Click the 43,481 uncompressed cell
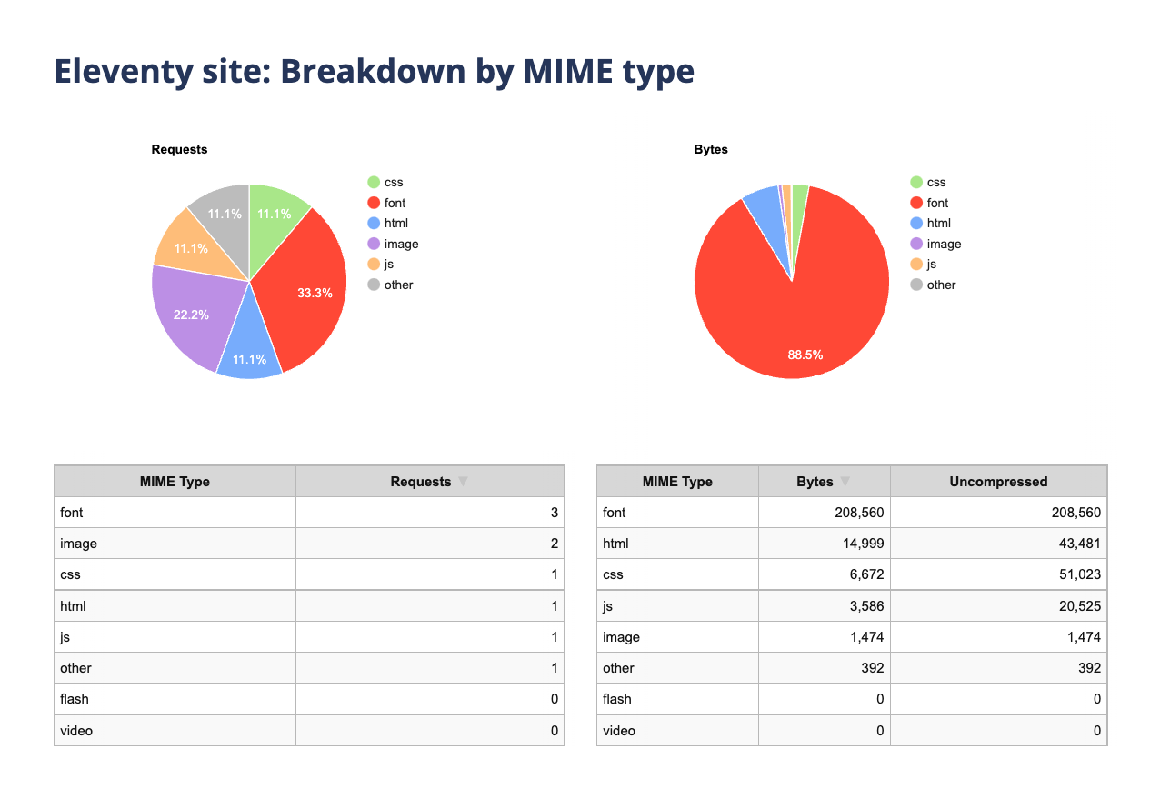Image resolution: width=1170 pixels, height=799 pixels. (x=999, y=544)
